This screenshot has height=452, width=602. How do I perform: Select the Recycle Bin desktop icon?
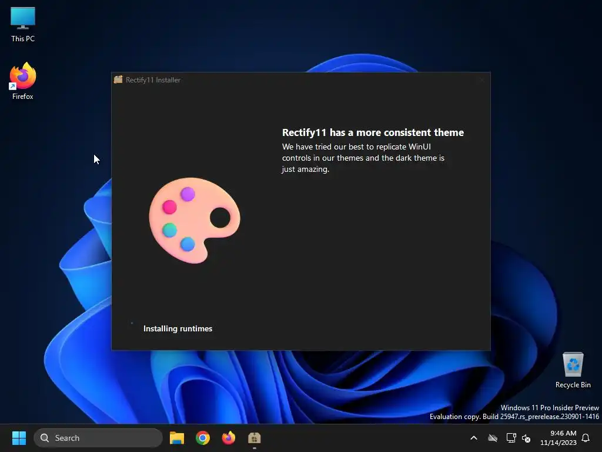(573, 370)
